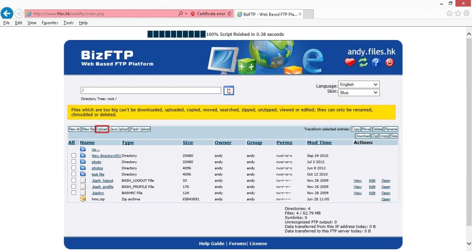
Task: Open the Language dropdown set to English
Action: (359, 85)
